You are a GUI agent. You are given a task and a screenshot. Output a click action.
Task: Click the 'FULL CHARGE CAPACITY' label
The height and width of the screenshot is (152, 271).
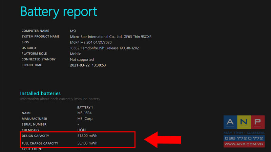click(x=40, y=143)
